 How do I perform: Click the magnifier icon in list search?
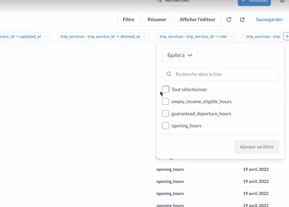coord(169,74)
